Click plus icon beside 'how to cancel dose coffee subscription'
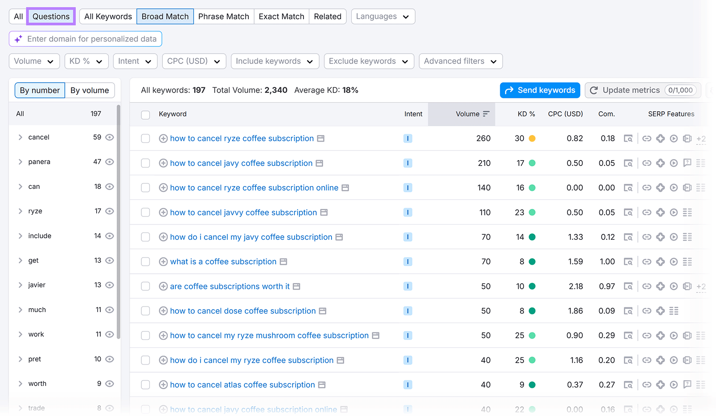Image resolution: width=716 pixels, height=420 pixels. coord(163,311)
